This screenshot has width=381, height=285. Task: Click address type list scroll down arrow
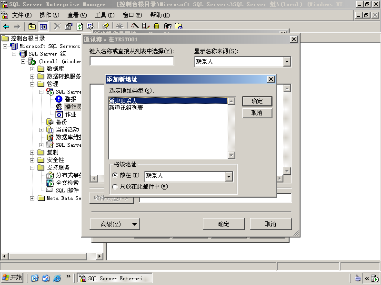click(x=231, y=155)
